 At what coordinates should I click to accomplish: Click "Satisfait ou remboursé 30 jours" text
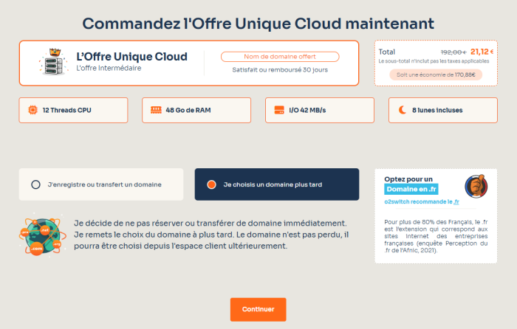(280, 70)
